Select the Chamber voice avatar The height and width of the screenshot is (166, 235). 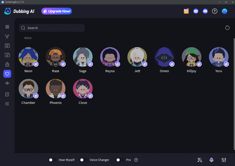click(28, 89)
